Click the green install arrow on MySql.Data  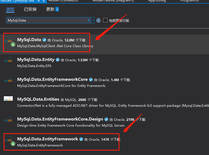point(13,44)
